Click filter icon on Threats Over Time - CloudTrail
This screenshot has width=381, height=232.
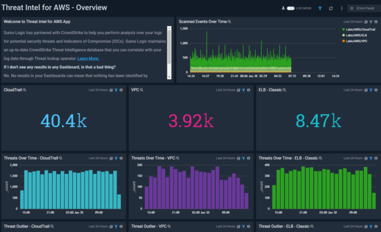coord(116,158)
